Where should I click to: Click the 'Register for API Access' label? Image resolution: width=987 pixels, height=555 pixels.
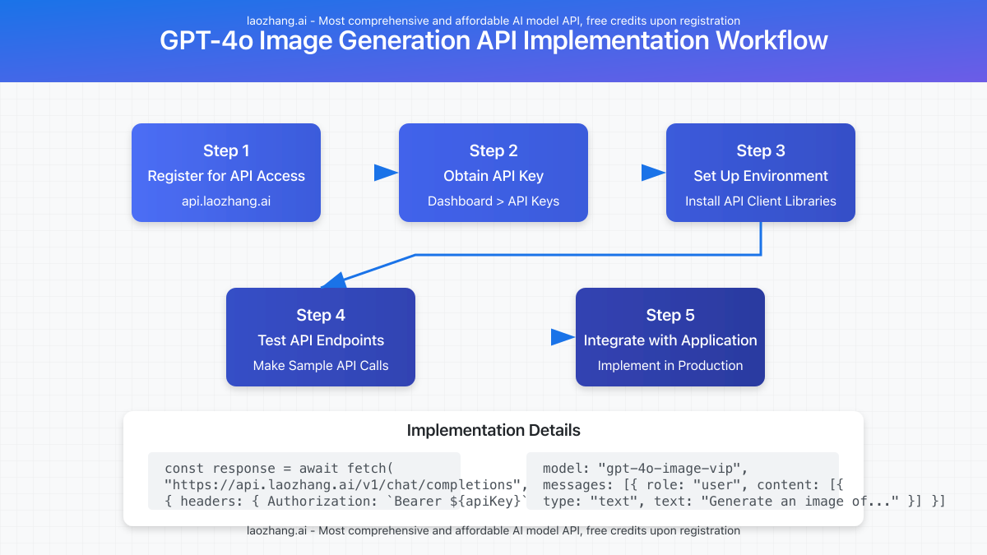(x=226, y=176)
